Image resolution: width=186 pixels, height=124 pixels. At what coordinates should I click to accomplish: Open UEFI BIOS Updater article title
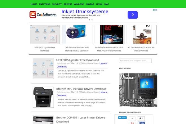click(x=77, y=60)
